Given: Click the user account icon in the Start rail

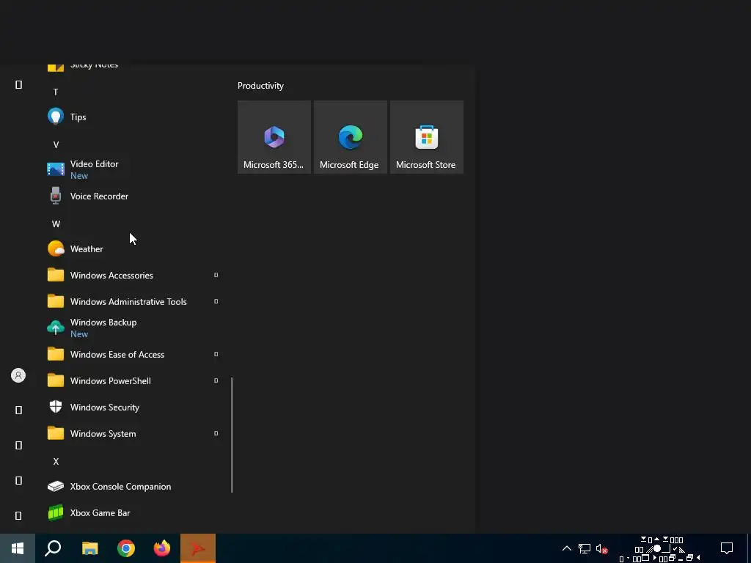Looking at the screenshot, I should click(x=18, y=375).
